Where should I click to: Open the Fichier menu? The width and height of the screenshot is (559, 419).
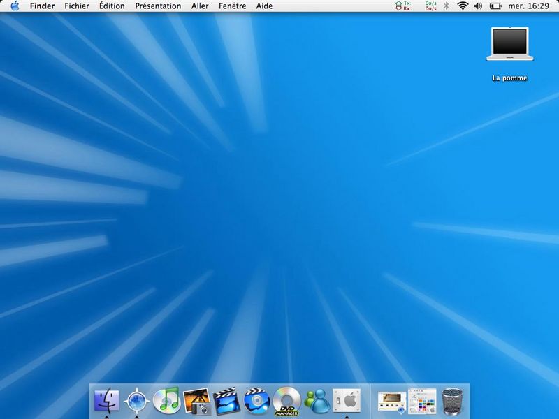pos(77,6)
